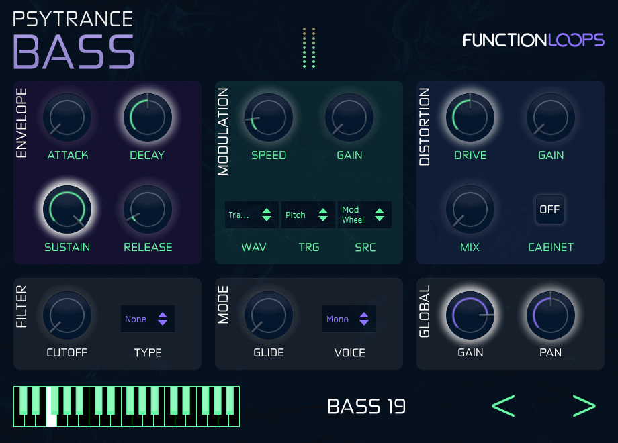Adjust the global Pan knob
This screenshot has height=443, width=618.
click(550, 315)
